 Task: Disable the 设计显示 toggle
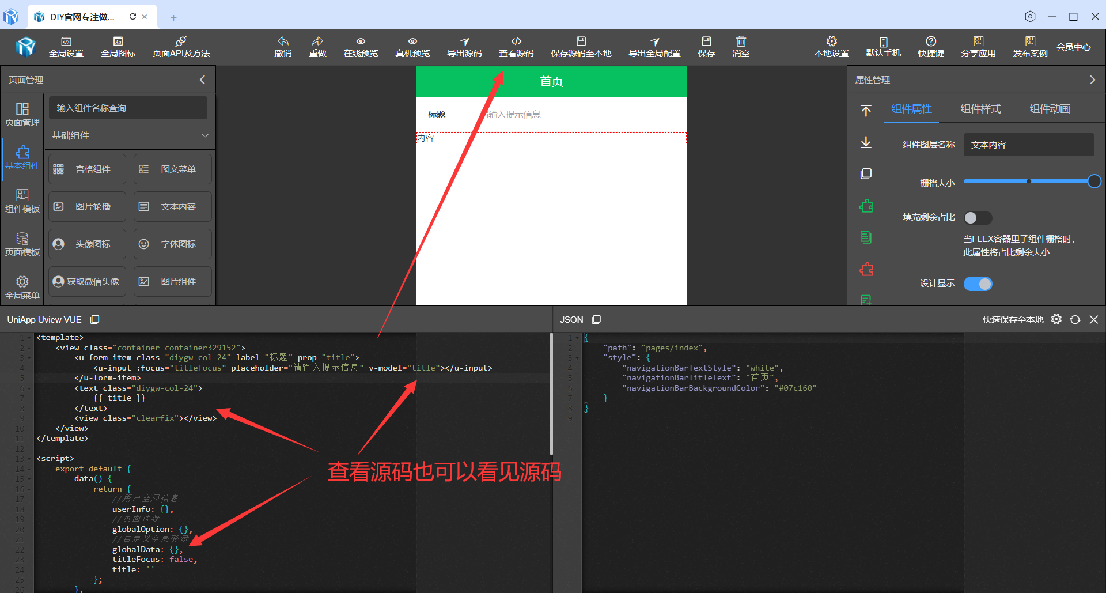[x=978, y=284]
